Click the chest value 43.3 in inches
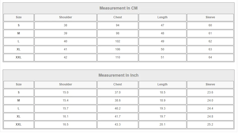This screenshot has height=133, width=241. click(118, 124)
